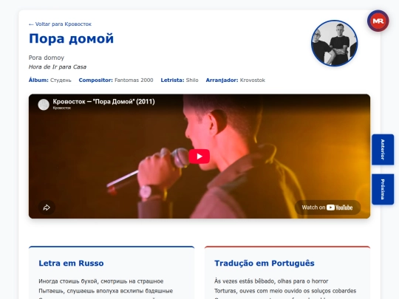Click the 'Letrista:' label
Screen dimensions: 399x299
coord(172,80)
